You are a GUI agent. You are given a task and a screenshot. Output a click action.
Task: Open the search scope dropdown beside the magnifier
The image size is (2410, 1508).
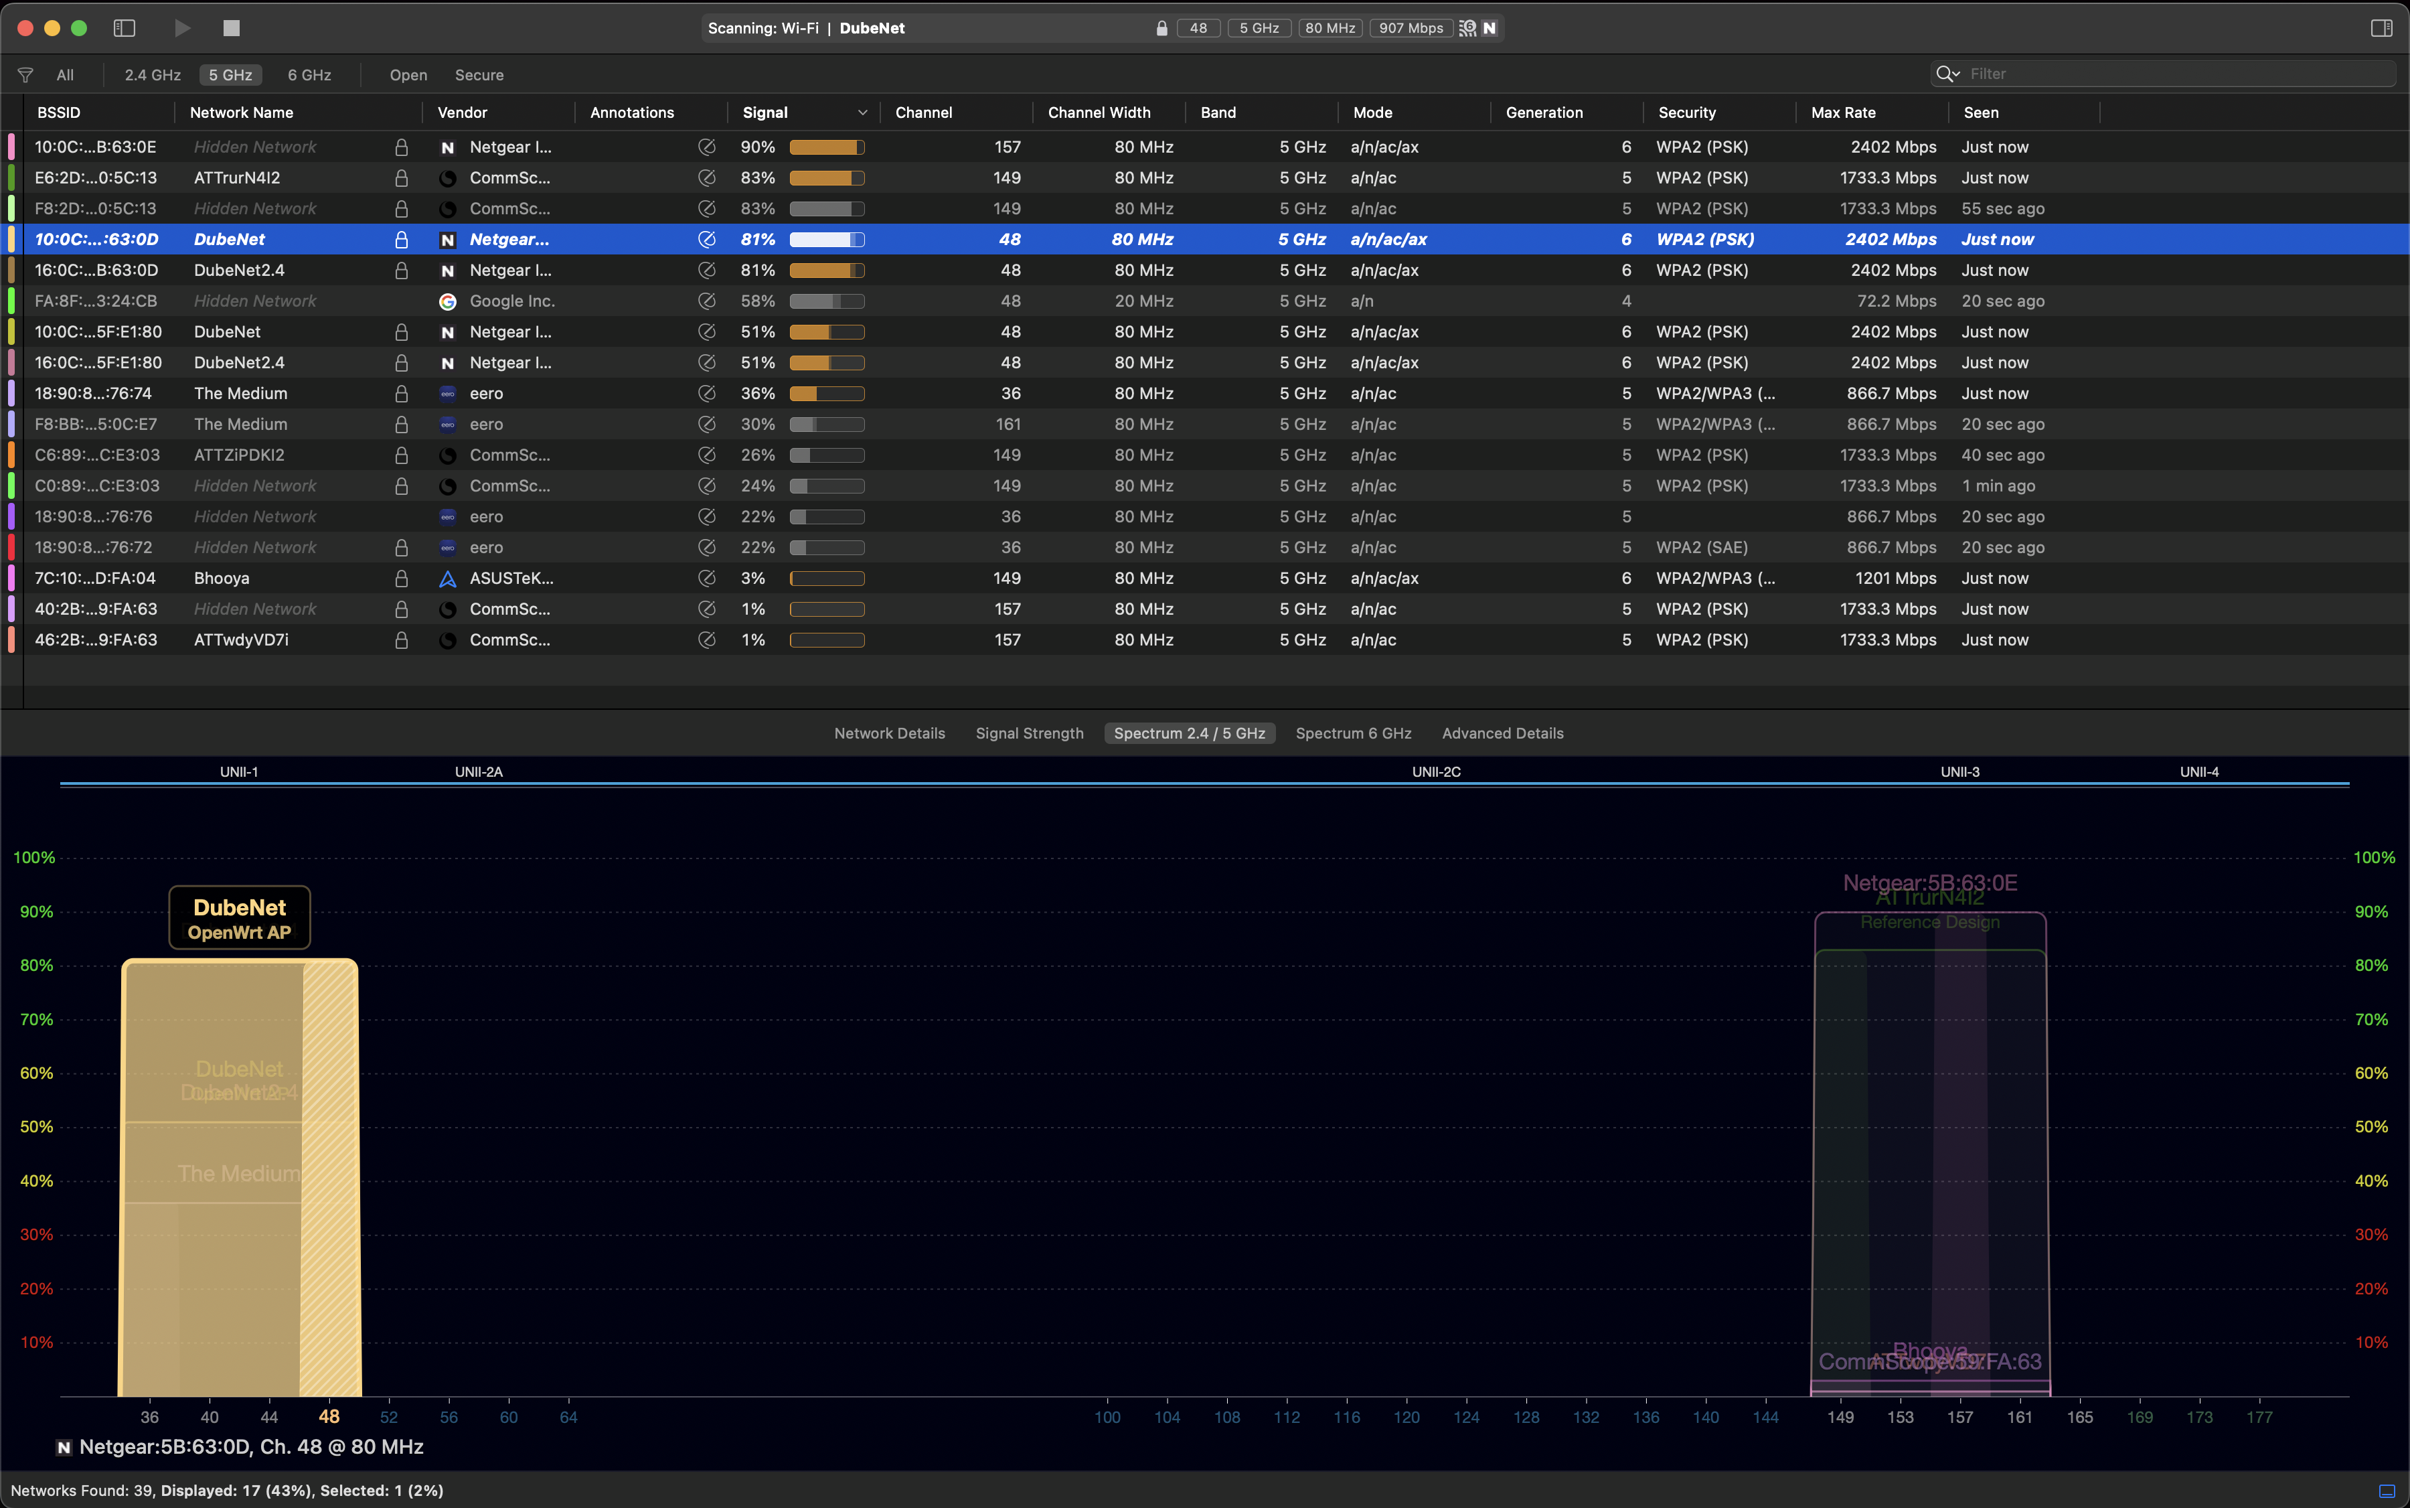click(1955, 74)
